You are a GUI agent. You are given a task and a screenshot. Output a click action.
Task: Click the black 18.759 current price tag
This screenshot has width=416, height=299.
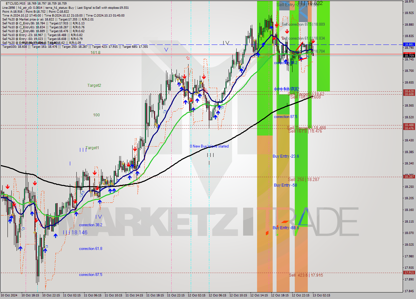[x=409, y=56]
